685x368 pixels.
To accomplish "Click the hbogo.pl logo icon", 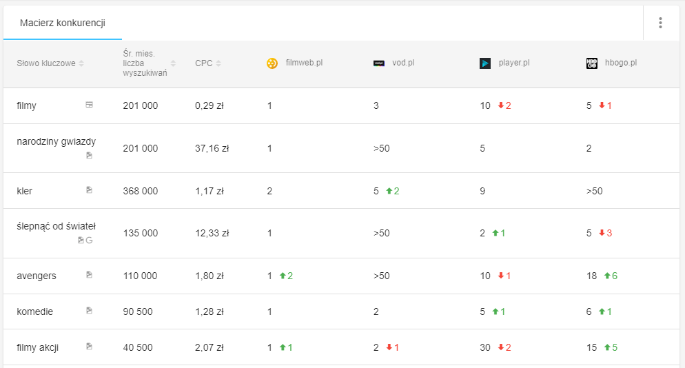I will [592, 63].
